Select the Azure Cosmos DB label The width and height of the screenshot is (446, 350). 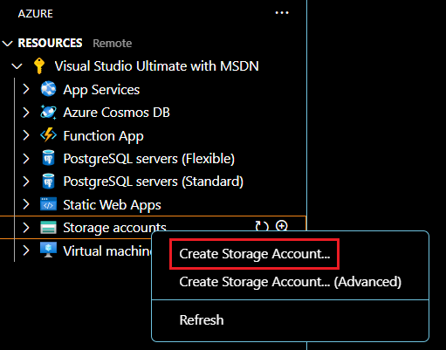coord(117,113)
